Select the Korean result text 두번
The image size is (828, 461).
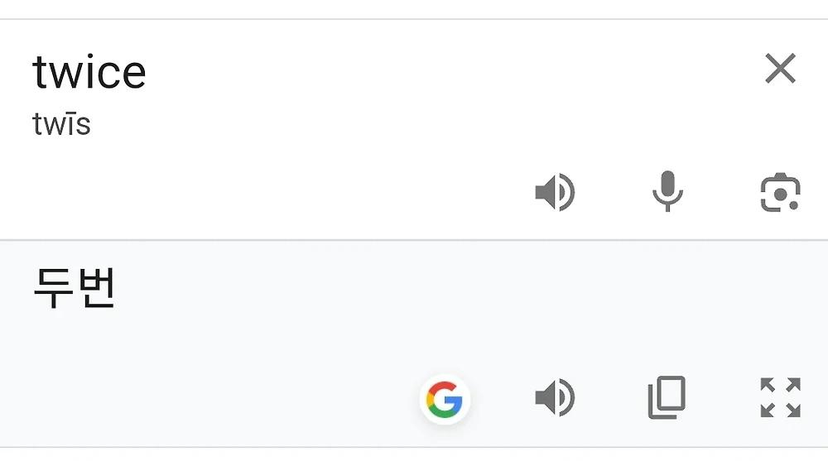point(74,288)
